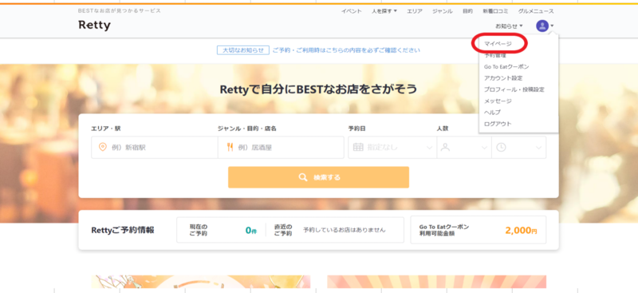
Task: Open the user profile avatar menu
Action: click(545, 26)
